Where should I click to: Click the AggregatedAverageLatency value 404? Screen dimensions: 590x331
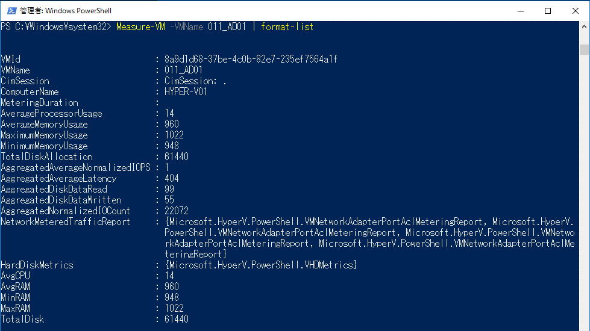coord(172,179)
